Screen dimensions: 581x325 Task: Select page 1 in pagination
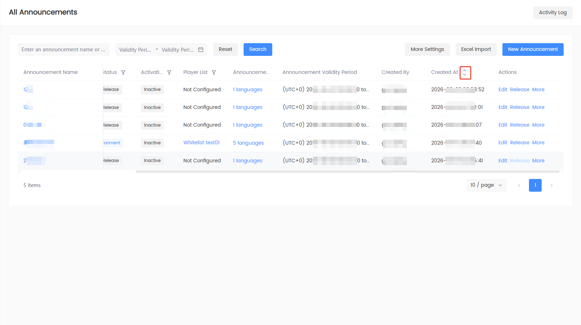coord(535,185)
